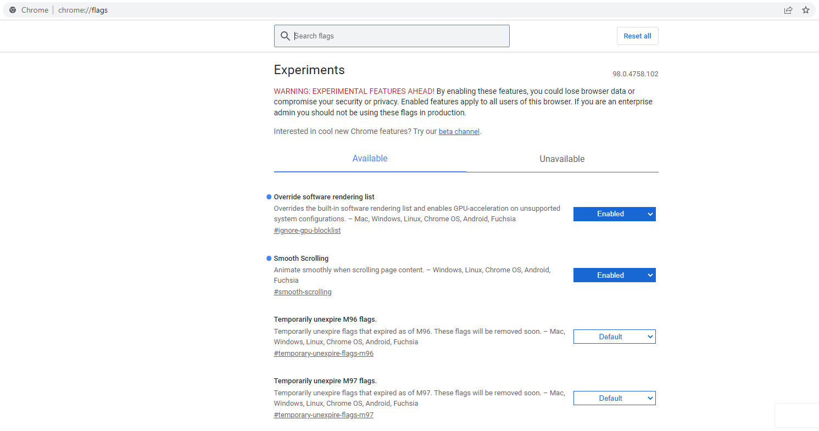Click the Chrome logo icon in address bar
The height and width of the screenshot is (431, 819).
pyautogui.click(x=13, y=10)
